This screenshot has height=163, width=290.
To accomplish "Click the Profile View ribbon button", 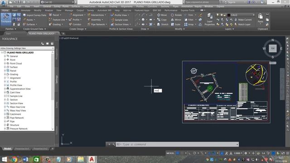I will point(120,15).
